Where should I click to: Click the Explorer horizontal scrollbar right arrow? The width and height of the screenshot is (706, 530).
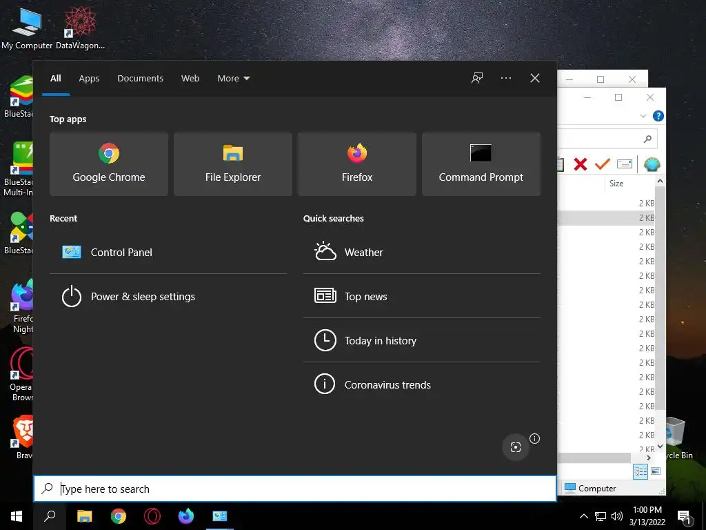coord(648,458)
